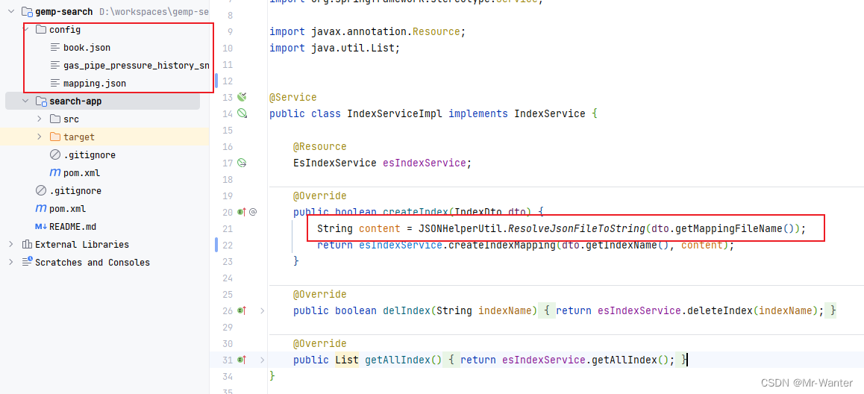Screen dimensions: 864x394
Task: Click the gutter icon on line 14
Action: (x=241, y=113)
